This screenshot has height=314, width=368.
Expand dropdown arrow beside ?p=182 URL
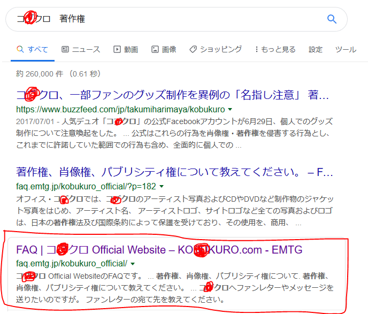click(162, 187)
